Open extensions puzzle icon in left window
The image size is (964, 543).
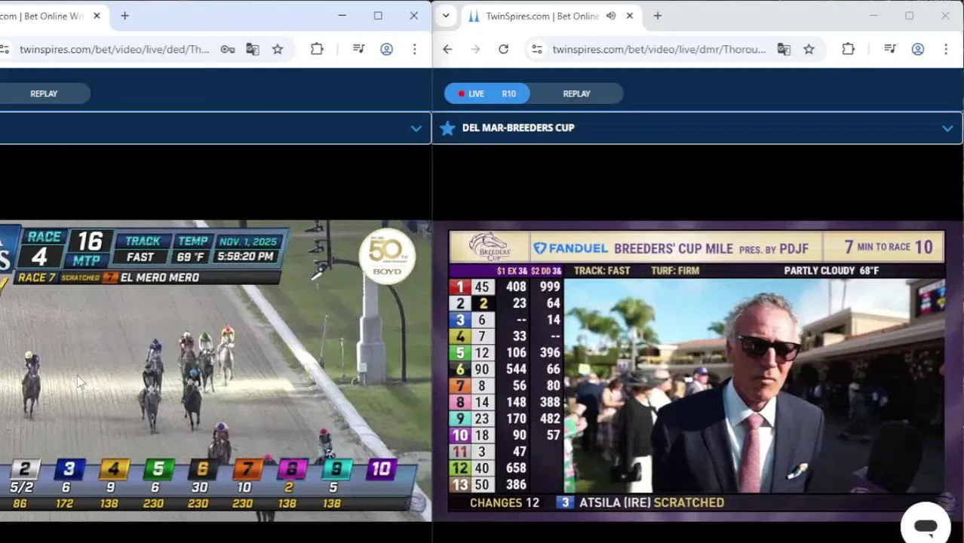coord(317,49)
